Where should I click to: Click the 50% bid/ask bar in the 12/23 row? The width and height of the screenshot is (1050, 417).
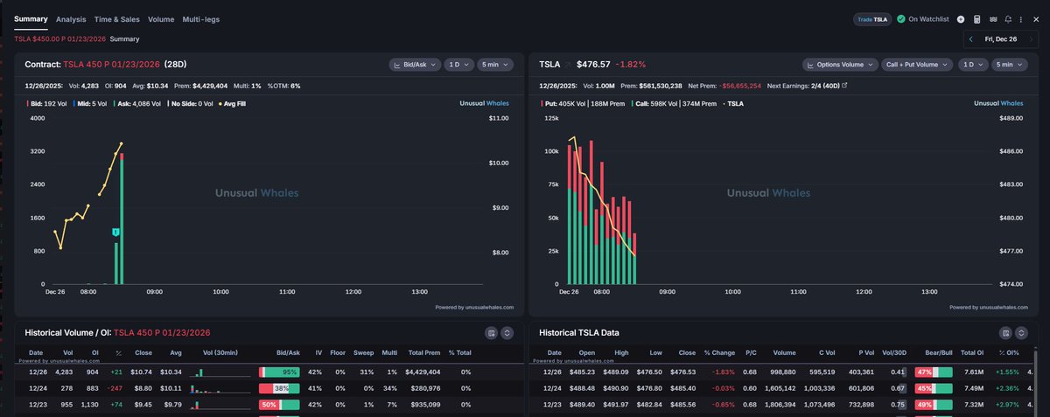coord(280,405)
